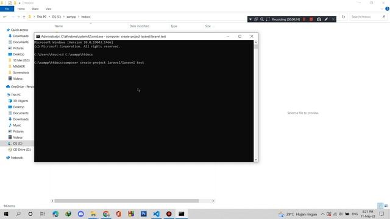Open the Windows Start menu
Image resolution: width=390 pixels, height=219 pixels.
(x=6, y=214)
